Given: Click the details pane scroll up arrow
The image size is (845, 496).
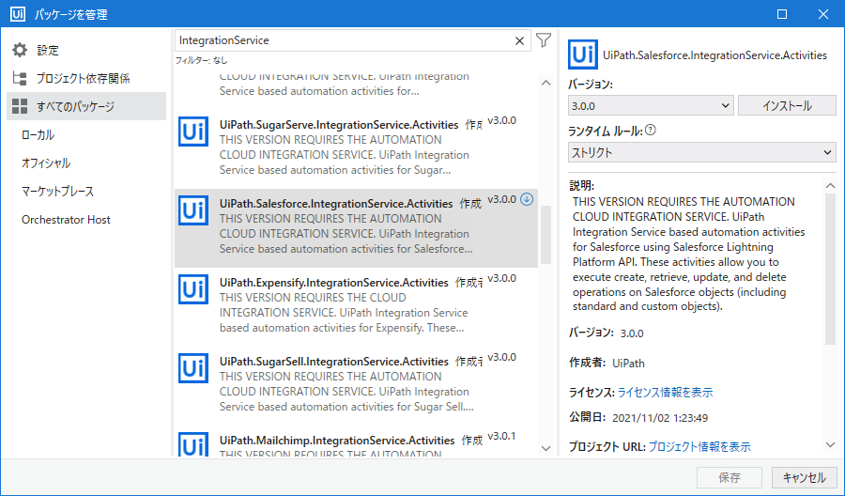Looking at the screenshot, I should (831, 186).
